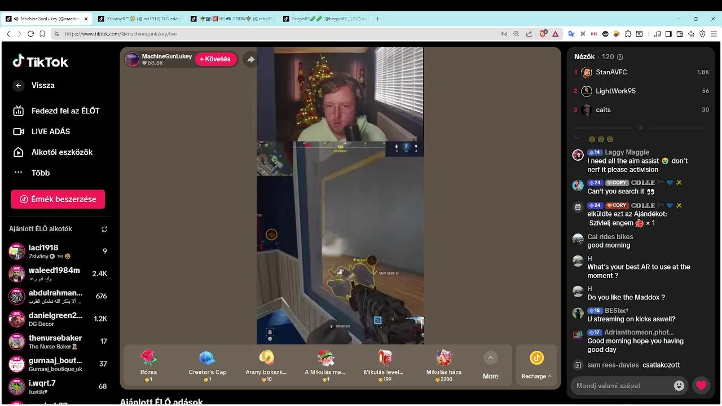Refresh the Ajánlott ÉLŐ alkotók list

click(104, 229)
